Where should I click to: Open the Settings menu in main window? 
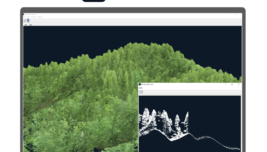(x=40, y=17)
